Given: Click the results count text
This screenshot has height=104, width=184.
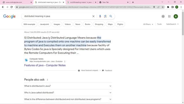Looking at the screenshot, I should [42, 32].
